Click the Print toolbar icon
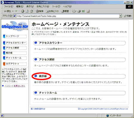 pyautogui.click(x=79, y=11)
